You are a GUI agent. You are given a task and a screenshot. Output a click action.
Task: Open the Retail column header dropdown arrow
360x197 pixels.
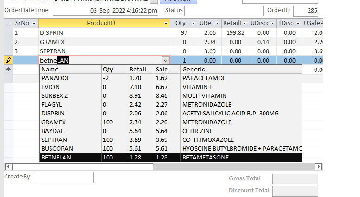245,23
